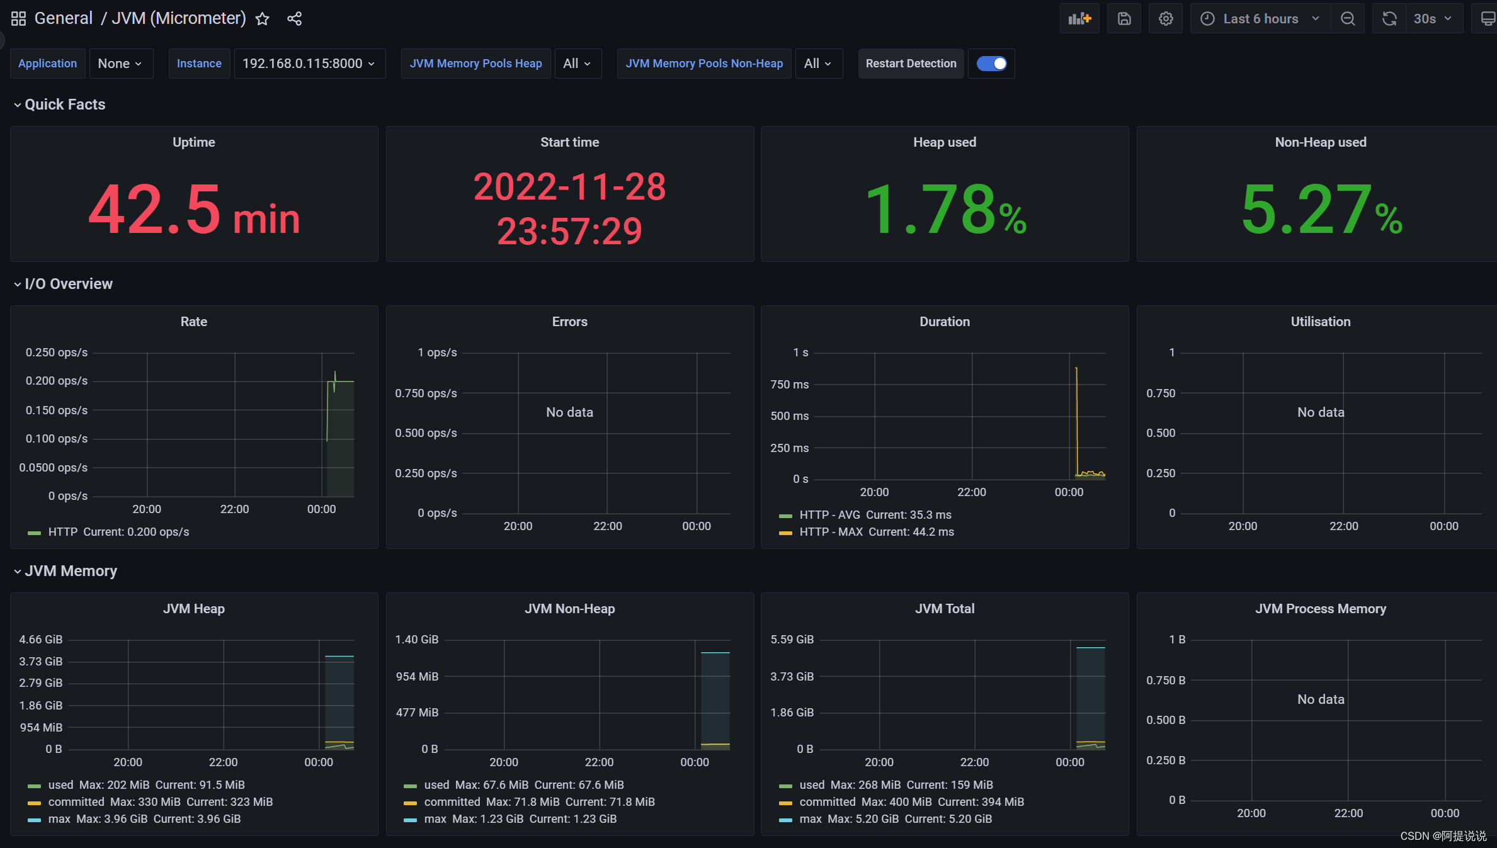Toggle committed series in JVM Heap legend
This screenshot has width=1497, height=848.
point(76,802)
